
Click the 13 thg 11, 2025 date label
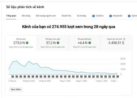click(x=102, y=81)
